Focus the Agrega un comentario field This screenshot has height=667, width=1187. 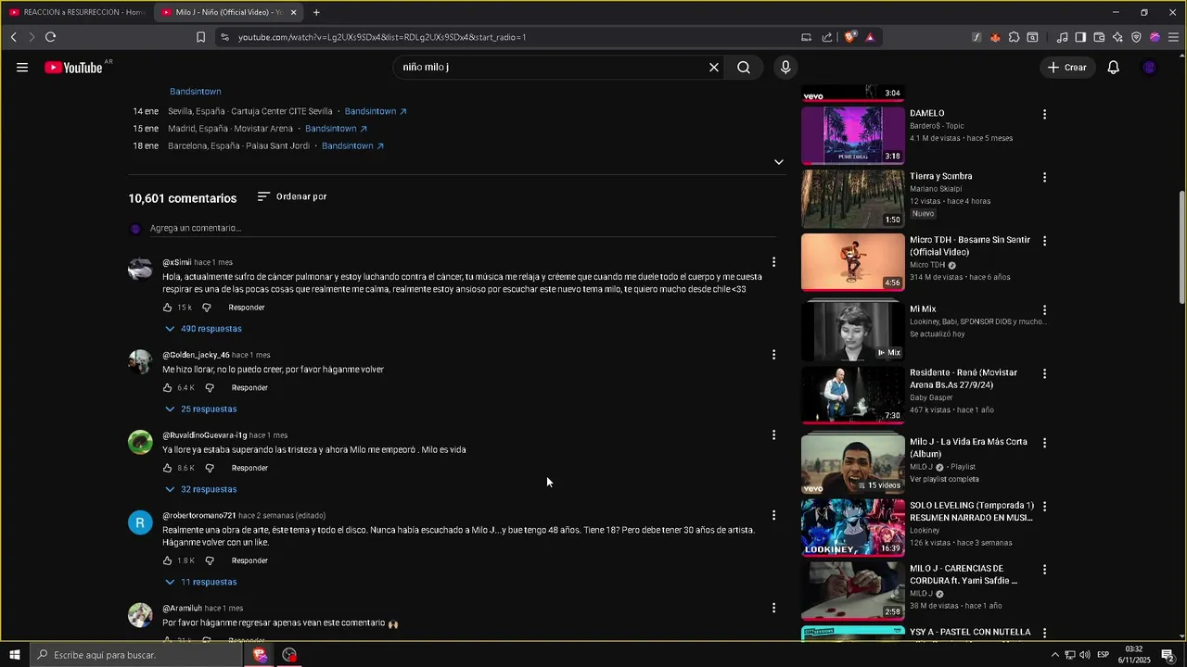[x=463, y=229]
